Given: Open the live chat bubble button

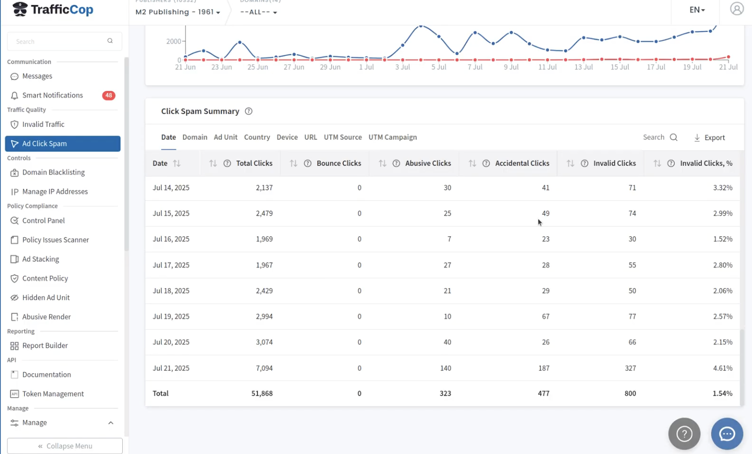Looking at the screenshot, I should [727, 434].
